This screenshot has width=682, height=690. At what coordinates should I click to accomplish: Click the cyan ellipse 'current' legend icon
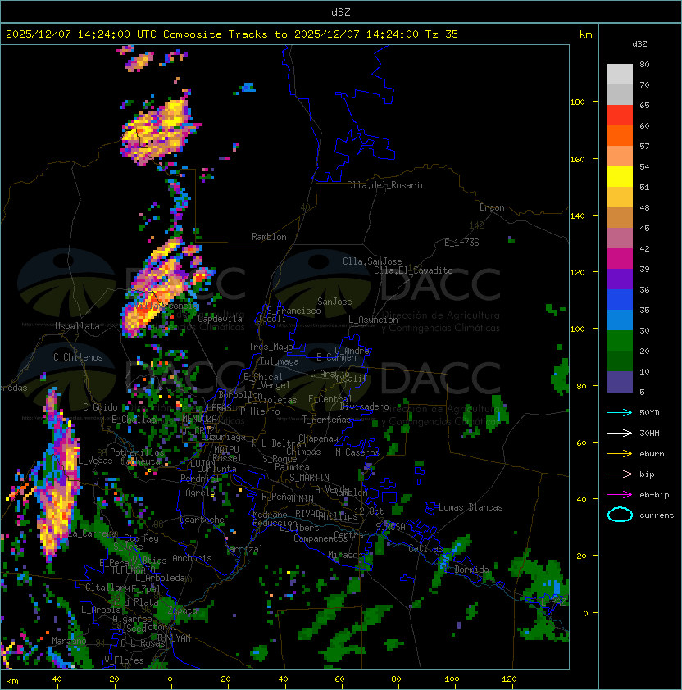(620, 515)
